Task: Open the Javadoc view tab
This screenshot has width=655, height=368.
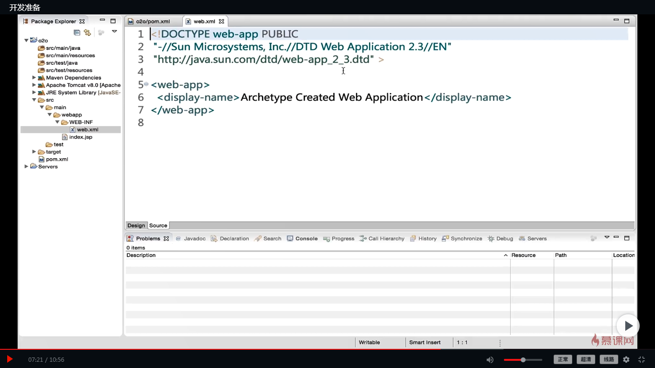Action: coord(190,239)
